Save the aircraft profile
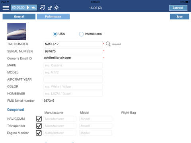Screen dimensions: 191x143 pos(179,17)
